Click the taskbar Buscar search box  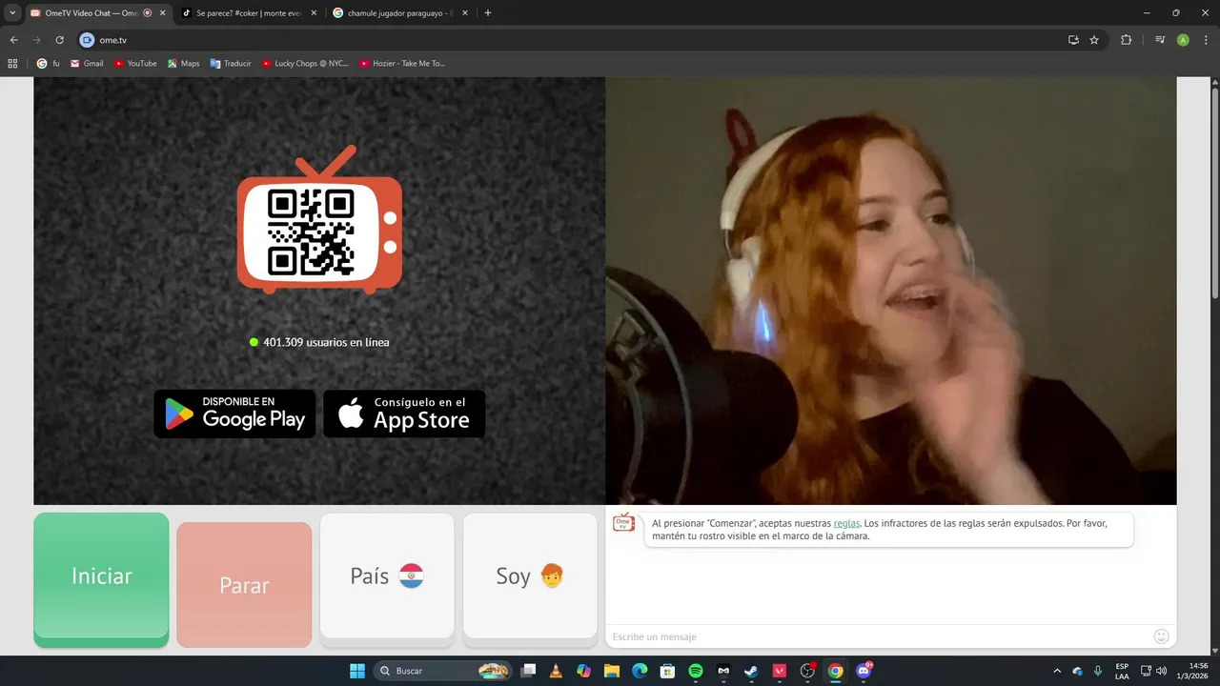(x=443, y=671)
